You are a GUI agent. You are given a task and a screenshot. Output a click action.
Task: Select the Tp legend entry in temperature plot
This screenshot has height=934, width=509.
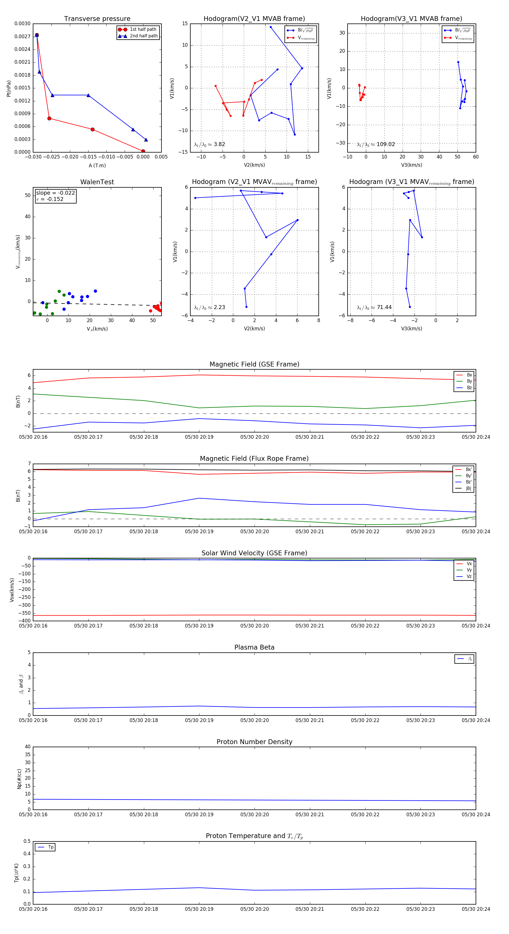click(45, 847)
